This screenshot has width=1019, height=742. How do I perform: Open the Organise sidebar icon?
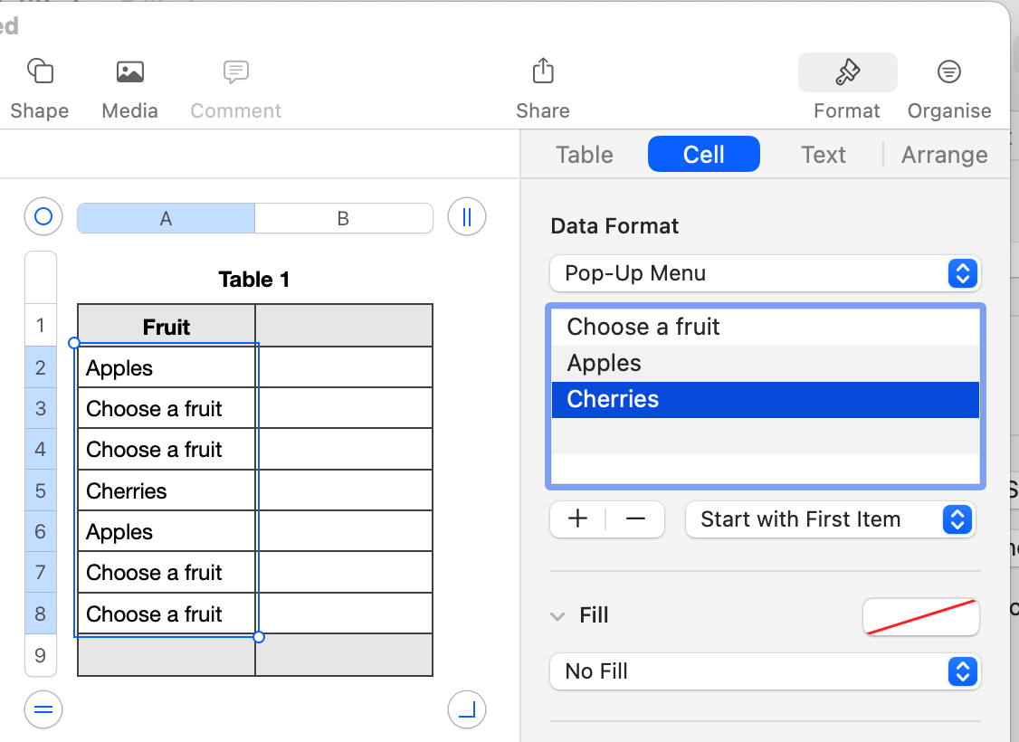pos(948,71)
